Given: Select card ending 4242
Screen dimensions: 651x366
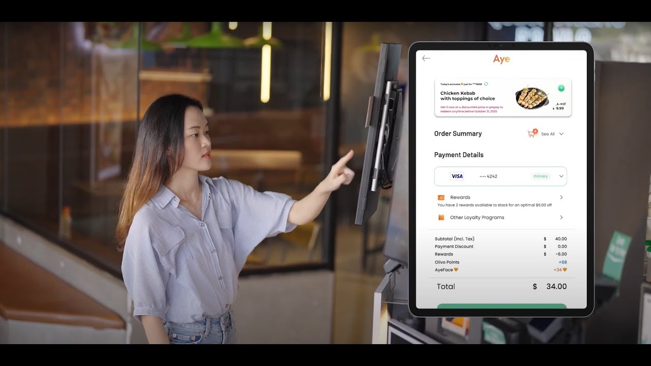Looking at the screenshot, I should click(488, 176).
